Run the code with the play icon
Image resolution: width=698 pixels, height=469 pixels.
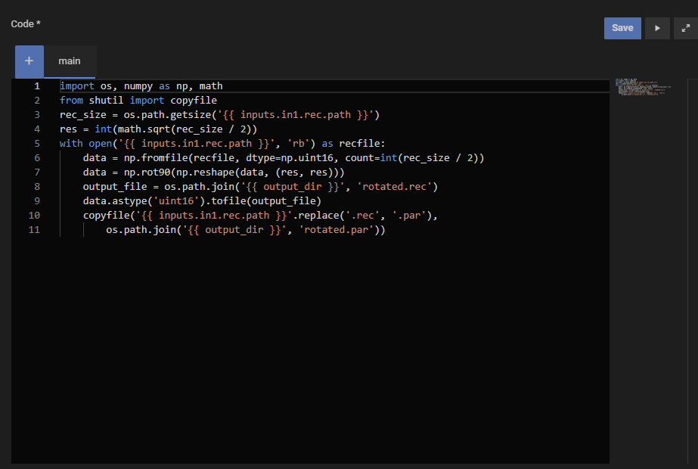(x=657, y=28)
